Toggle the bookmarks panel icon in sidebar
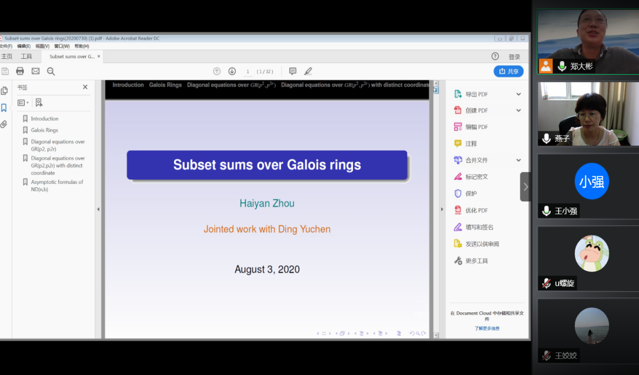 [x=4, y=108]
